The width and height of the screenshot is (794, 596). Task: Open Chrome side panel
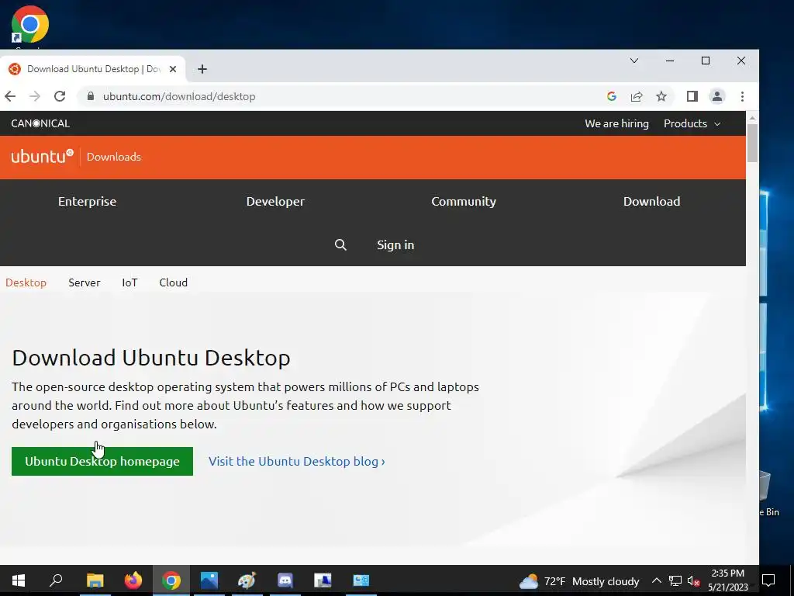click(692, 96)
